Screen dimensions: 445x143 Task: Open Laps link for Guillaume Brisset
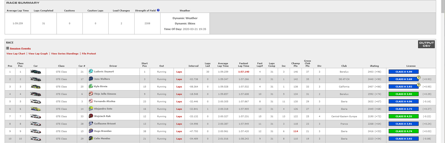179,123
